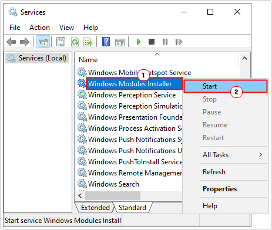Toggle Show/Hide Action Pane icon
272x230 pixels.
[x=120, y=42]
